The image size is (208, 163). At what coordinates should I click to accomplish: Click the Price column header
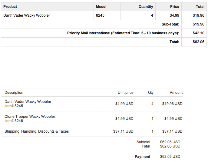pos(174,7)
